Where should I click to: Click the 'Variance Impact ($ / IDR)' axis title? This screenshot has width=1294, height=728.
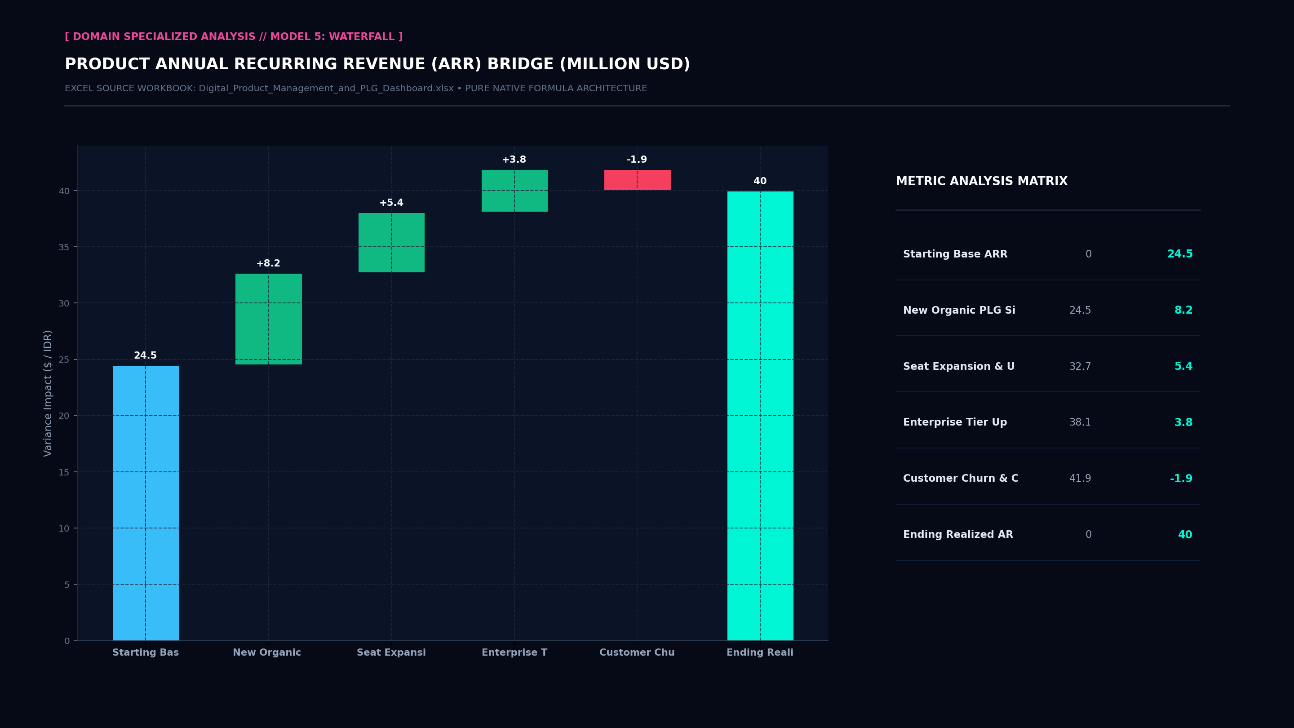(48, 393)
